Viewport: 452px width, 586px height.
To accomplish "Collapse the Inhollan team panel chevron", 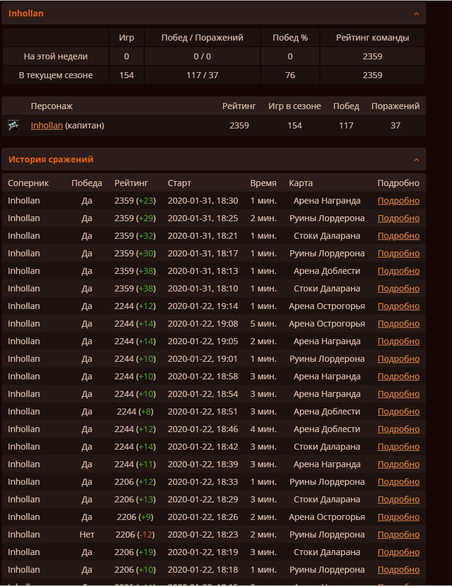I will coord(416,13).
